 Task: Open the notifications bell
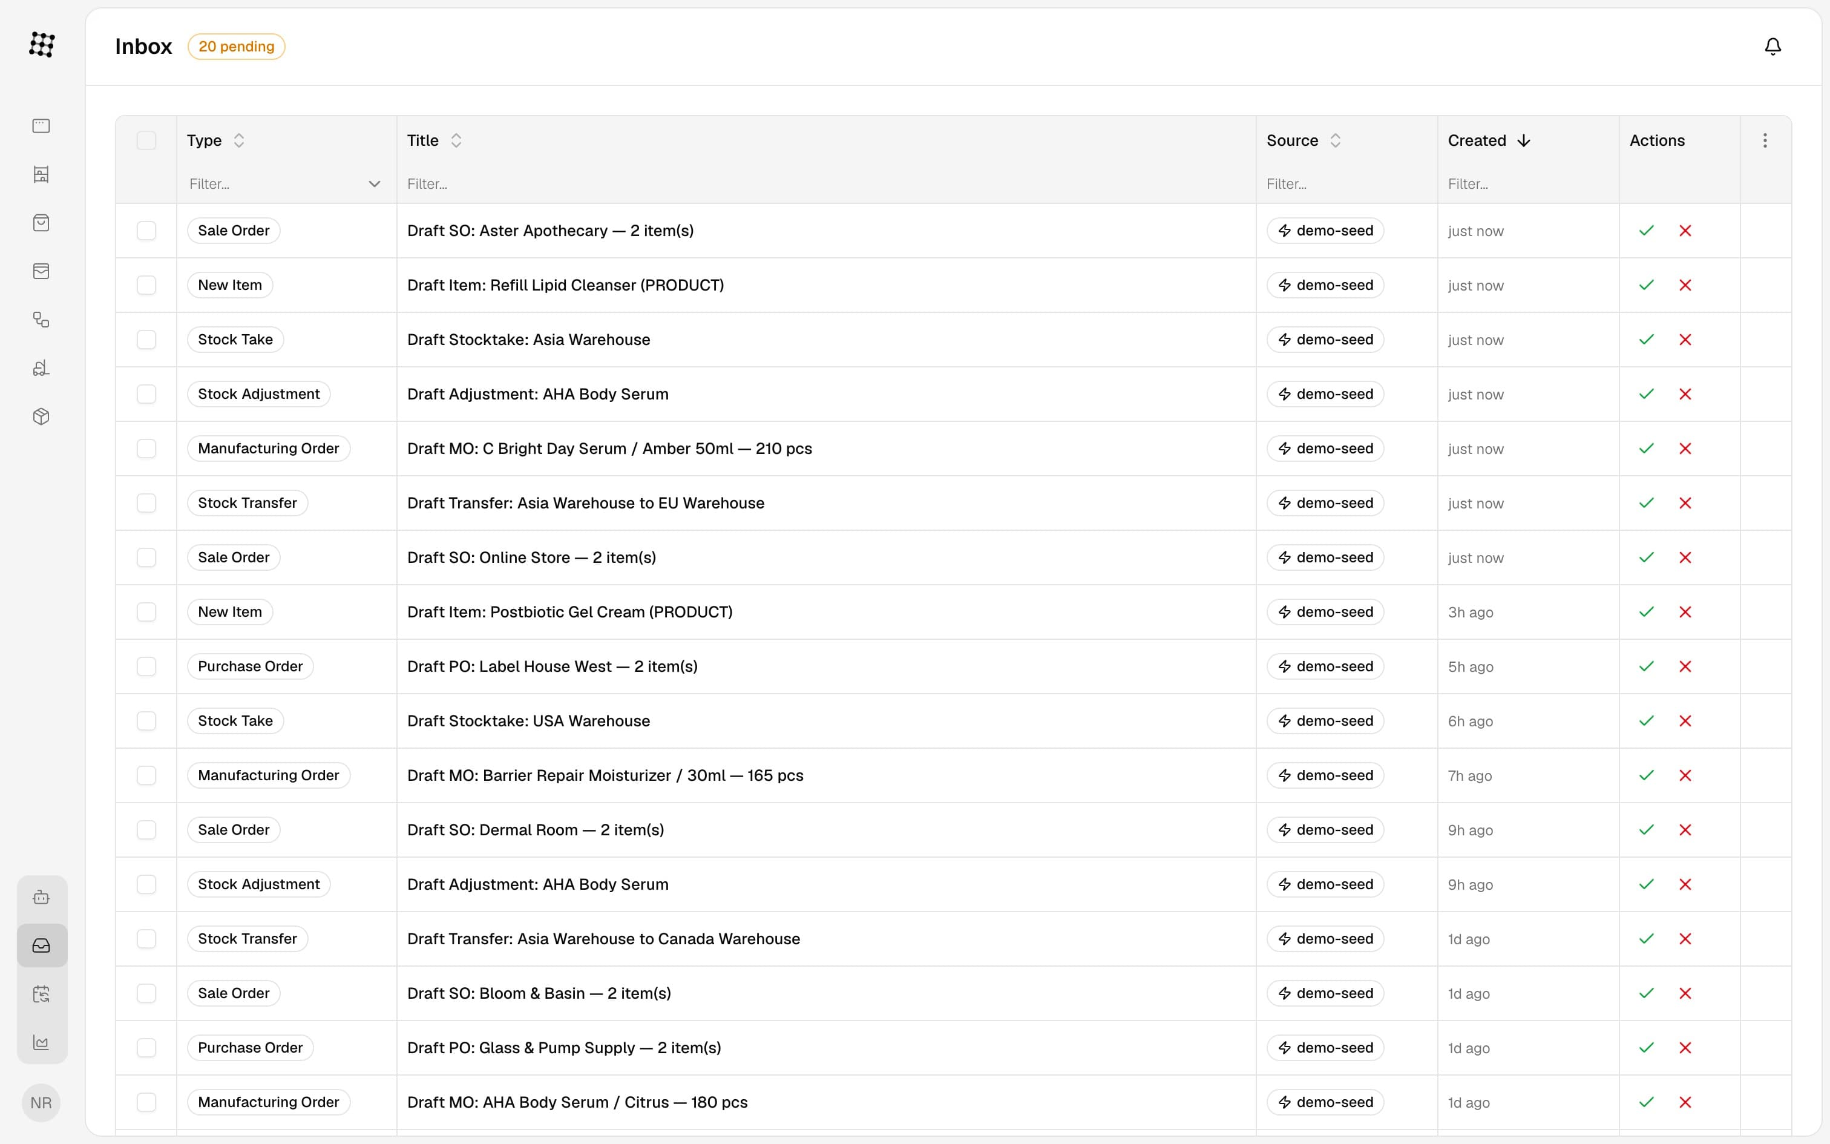click(1773, 46)
